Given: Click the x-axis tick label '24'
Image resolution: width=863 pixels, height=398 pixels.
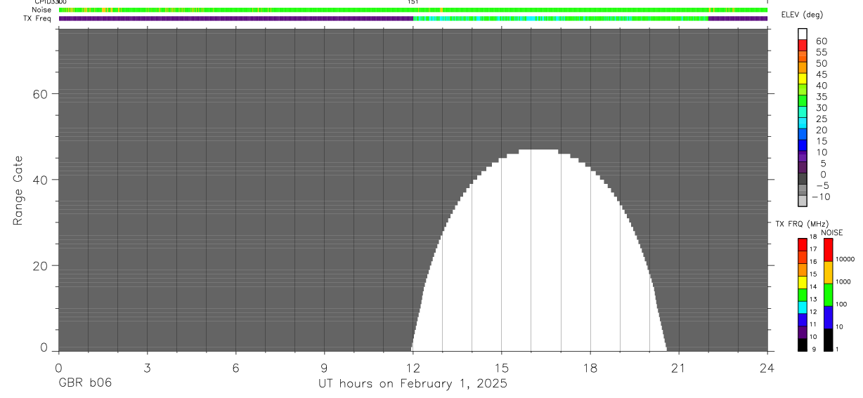Looking at the screenshot, I should pyautogui.click(x=767, y=367).
